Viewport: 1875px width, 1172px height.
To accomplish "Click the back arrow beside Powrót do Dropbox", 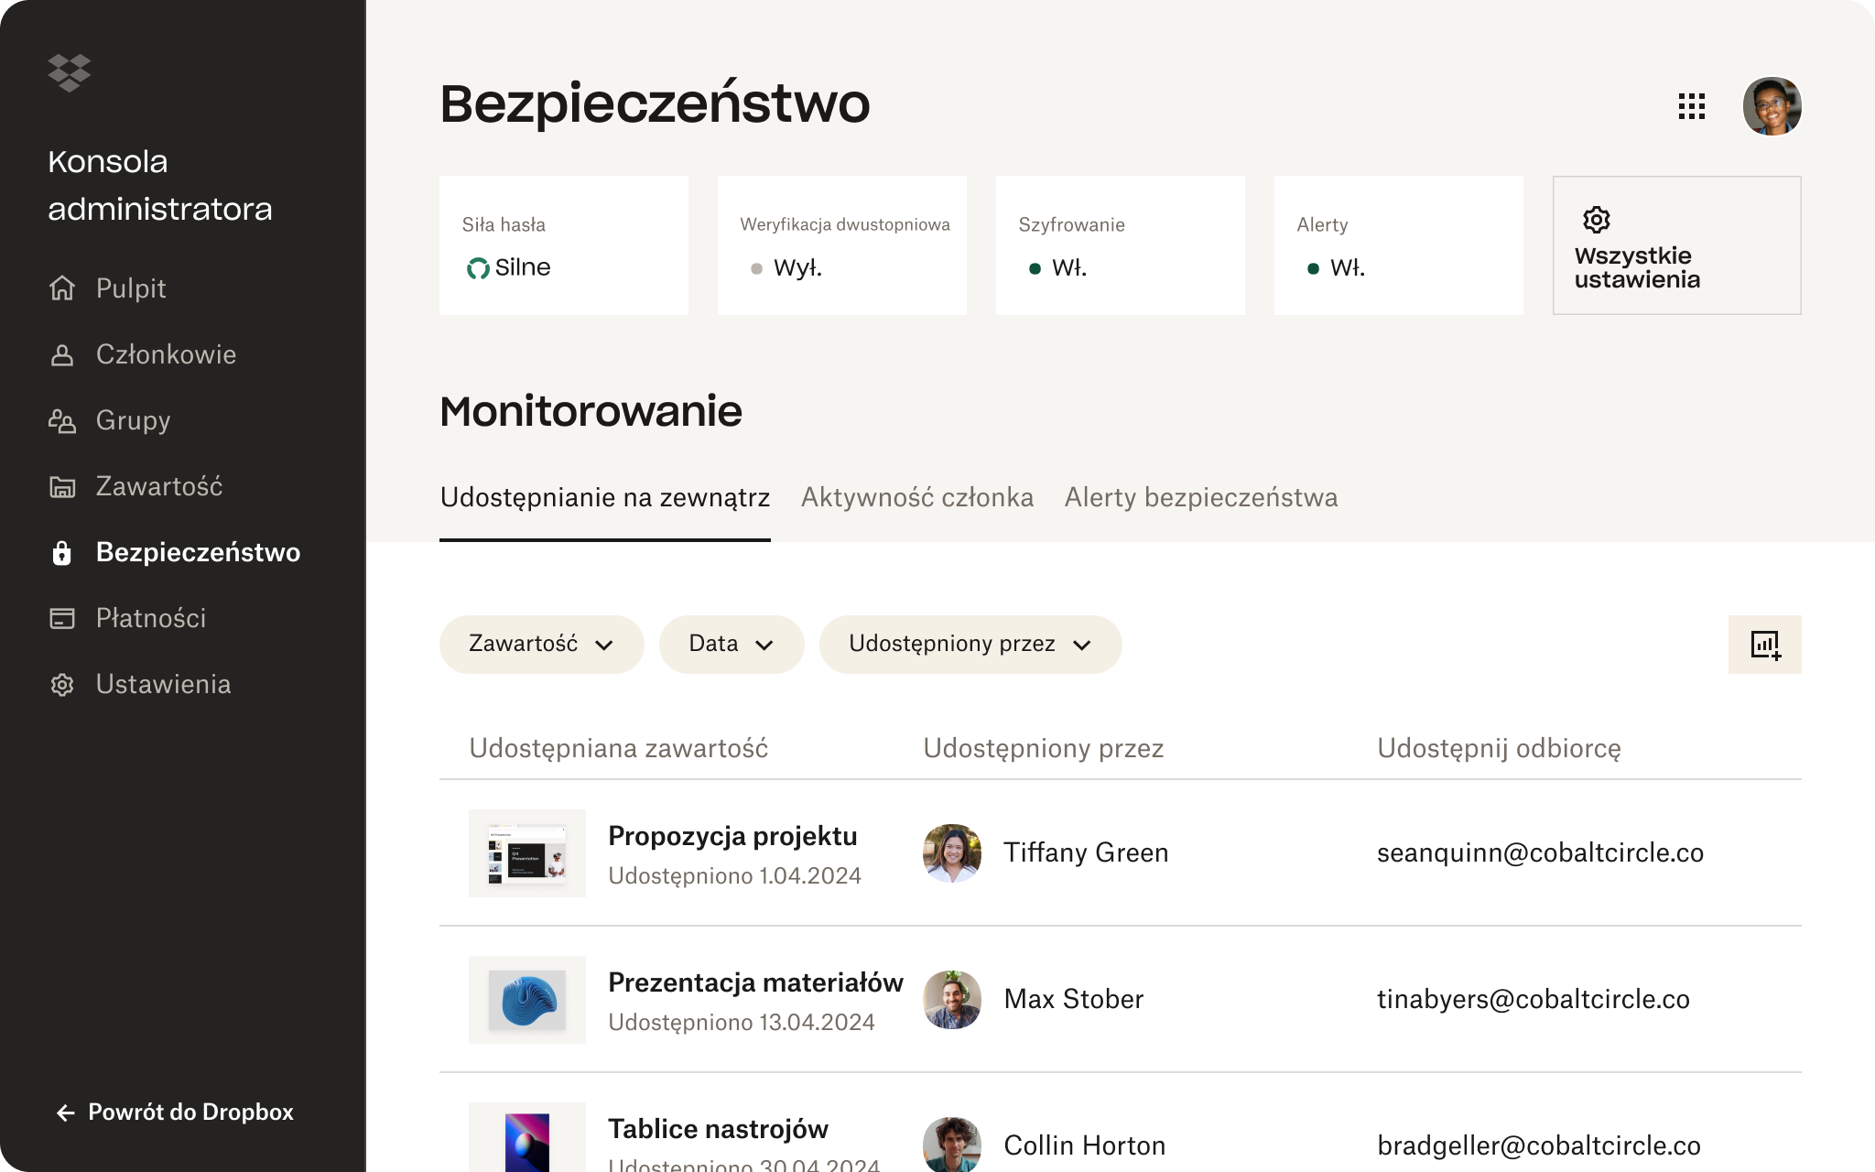I will click(x=66, y=1112).
